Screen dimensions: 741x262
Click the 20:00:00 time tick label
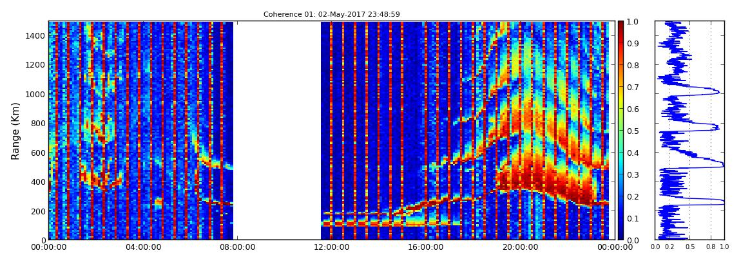pyautogui.click(x=519, y=247)
